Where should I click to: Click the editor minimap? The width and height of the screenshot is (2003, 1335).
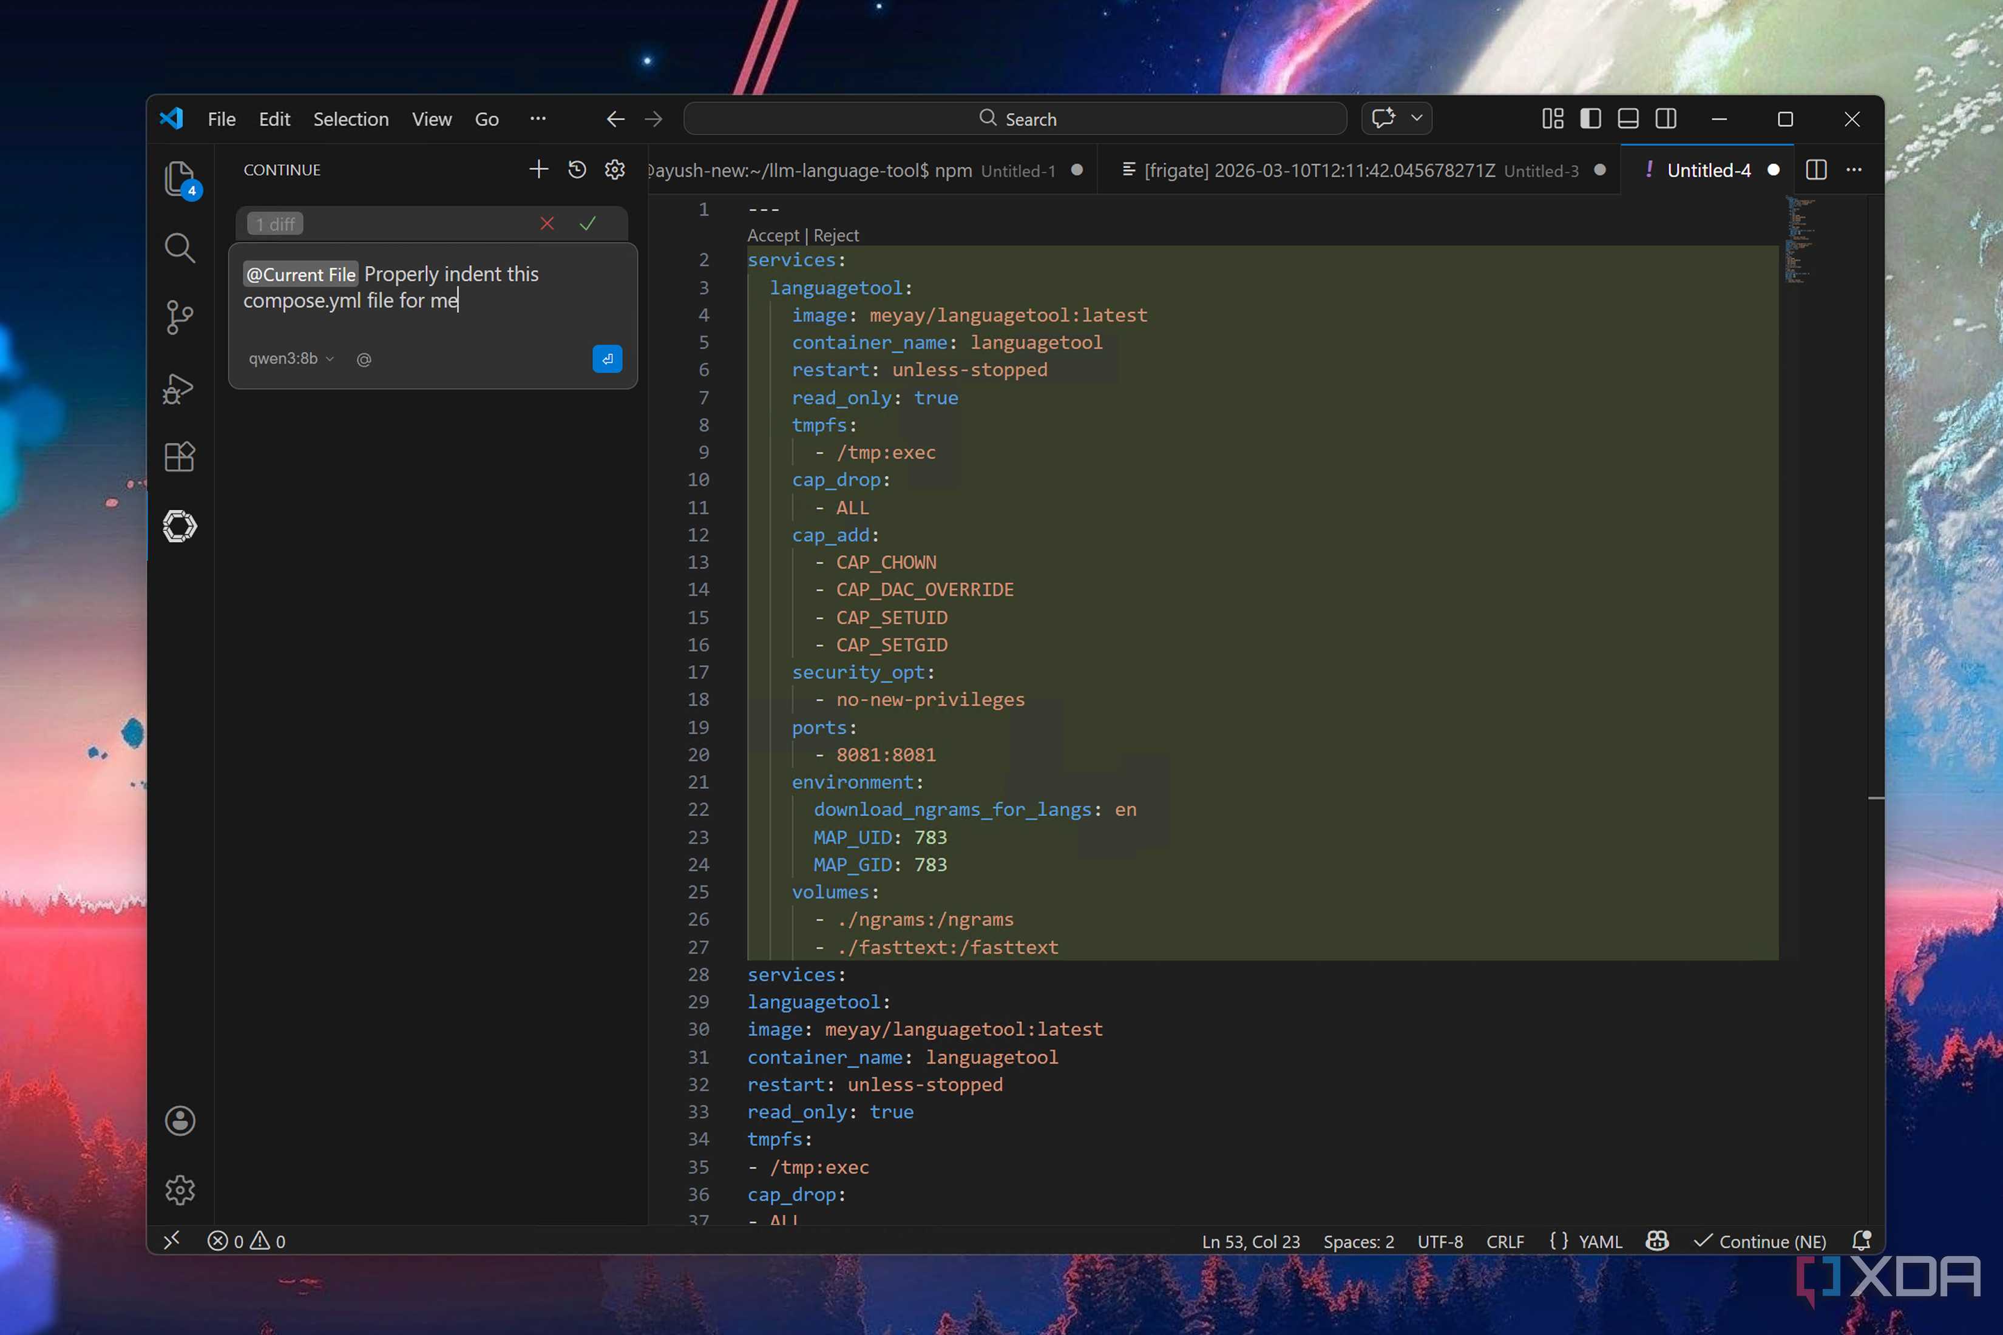(1801, 241)
